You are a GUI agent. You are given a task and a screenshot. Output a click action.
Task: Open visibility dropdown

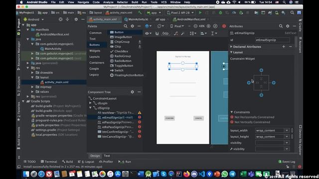287,143
